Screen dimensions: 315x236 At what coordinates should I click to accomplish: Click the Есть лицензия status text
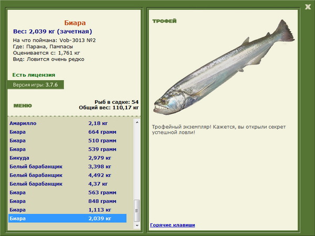[x=34, y=75]
